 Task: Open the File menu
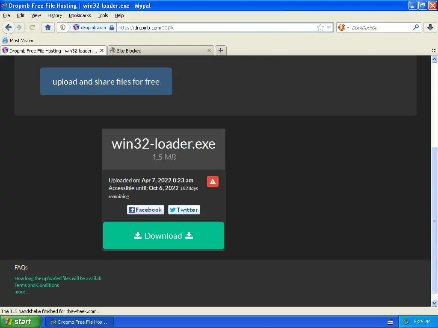(x=6, y=15)
